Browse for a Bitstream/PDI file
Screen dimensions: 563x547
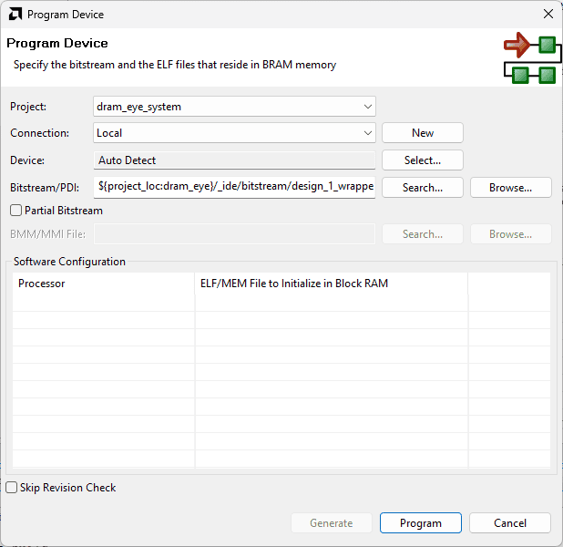click(510, 188)
